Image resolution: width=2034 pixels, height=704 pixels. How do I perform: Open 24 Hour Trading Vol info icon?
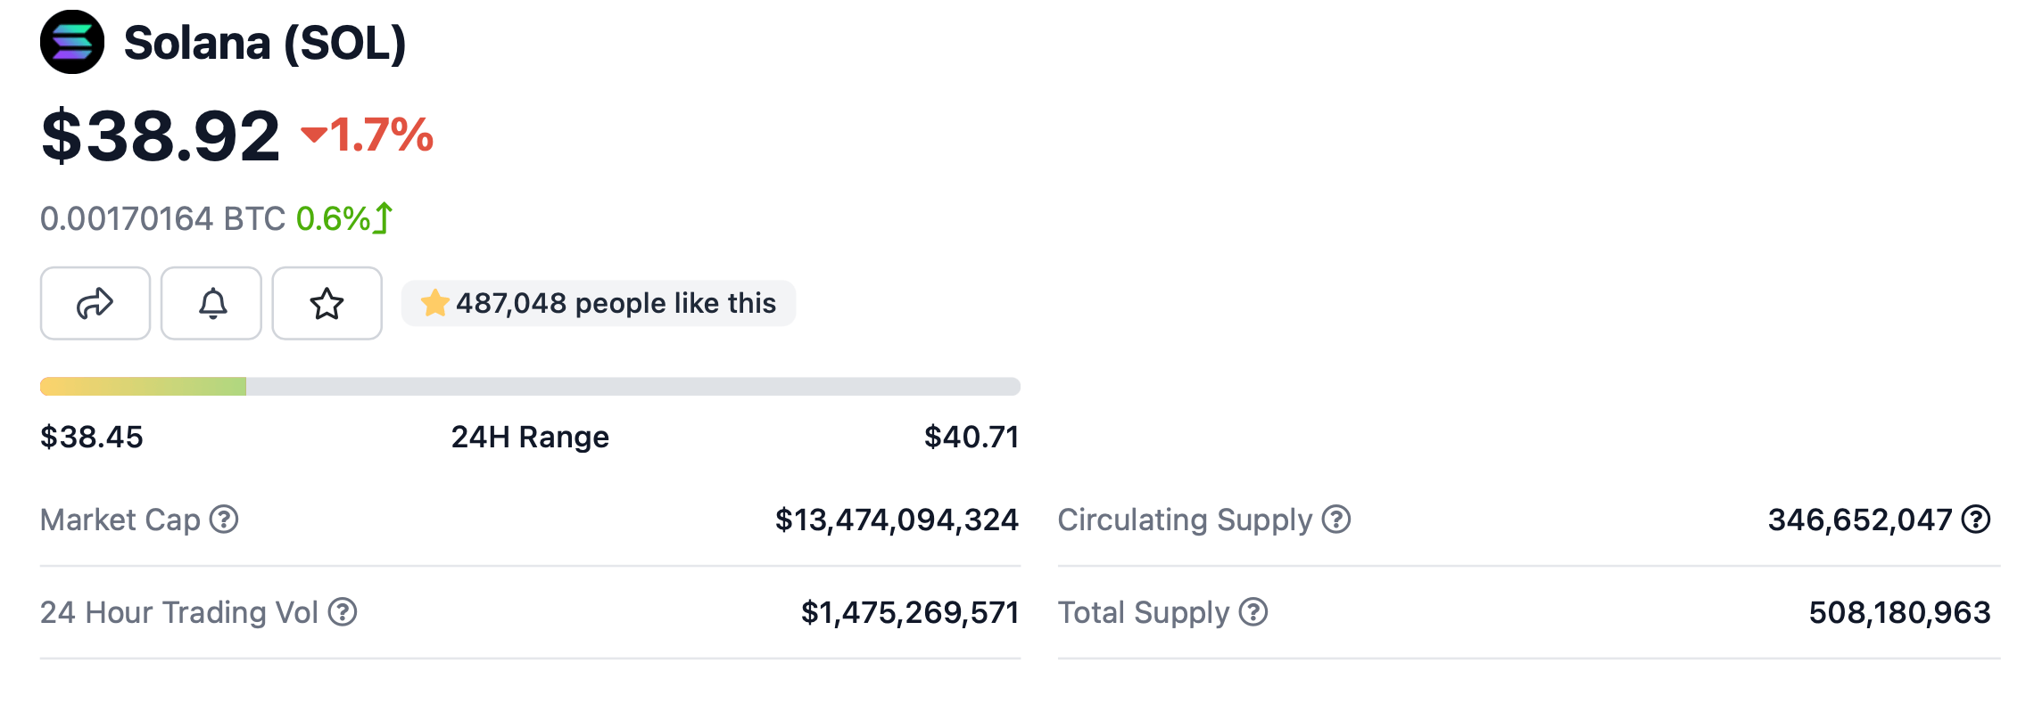click(x=343, y=612)
